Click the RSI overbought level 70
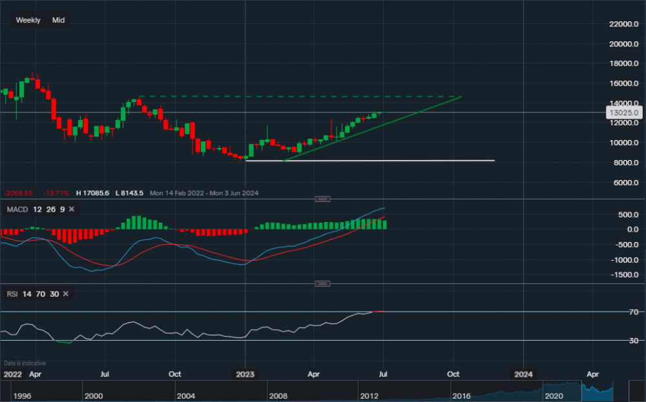The height and width of the screenshot is (402, 646). [40, 294]
